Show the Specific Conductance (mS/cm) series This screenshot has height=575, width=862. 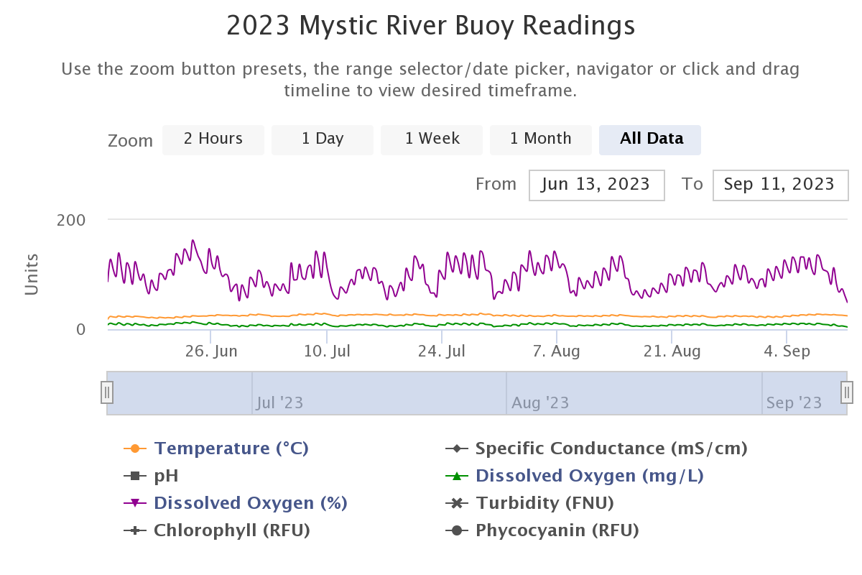[x=611, y=448]
